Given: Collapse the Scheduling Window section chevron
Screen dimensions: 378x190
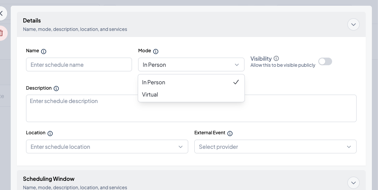Looking at the screenshot, I should coord(354,183).
